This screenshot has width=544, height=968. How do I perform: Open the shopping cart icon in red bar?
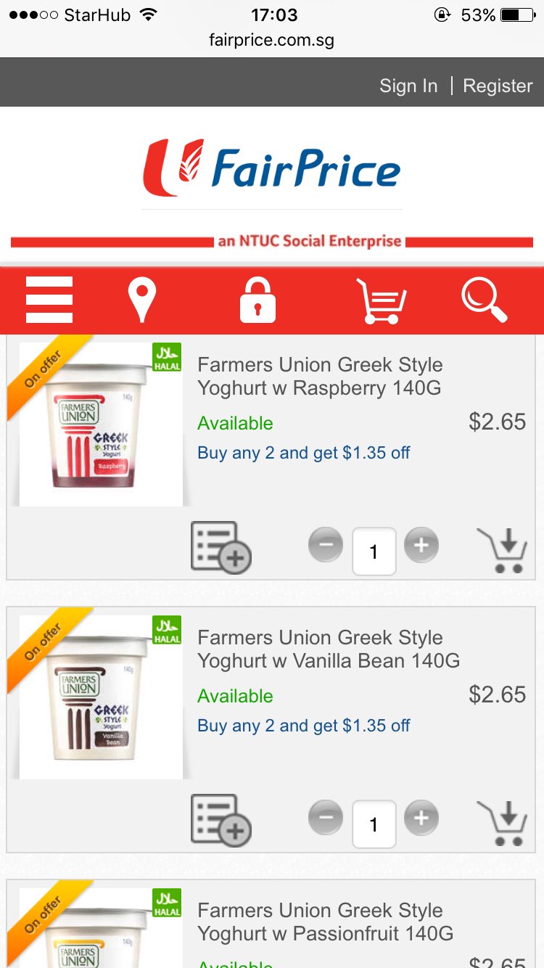(x=382, y=300)
